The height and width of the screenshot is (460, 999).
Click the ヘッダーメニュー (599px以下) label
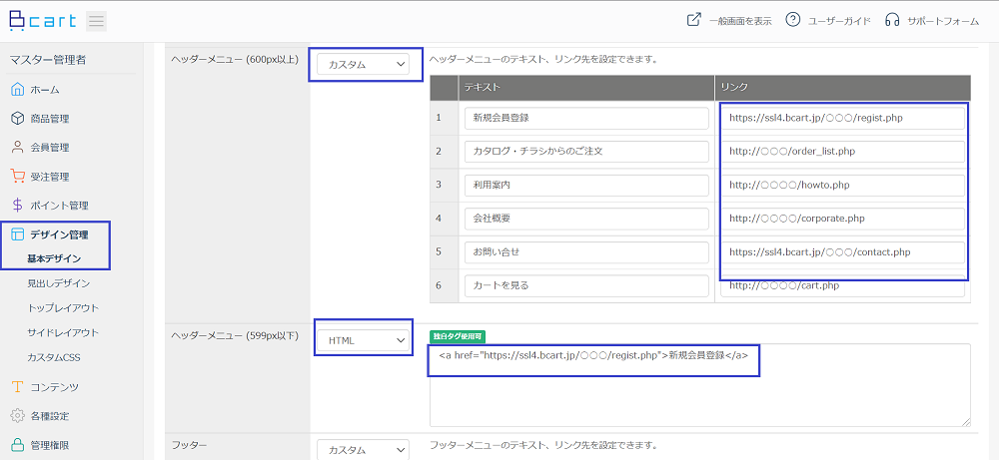pyautogui.click(x=235, y=334)
